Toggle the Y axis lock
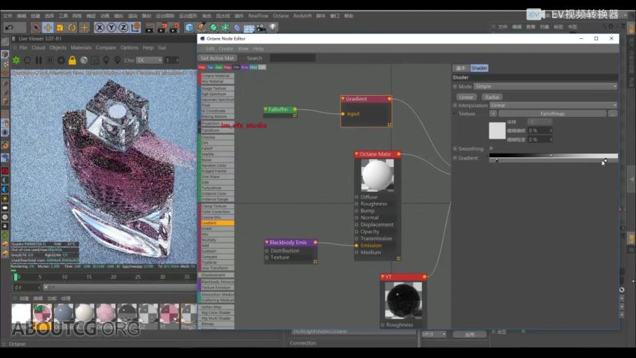 (111, 28)
